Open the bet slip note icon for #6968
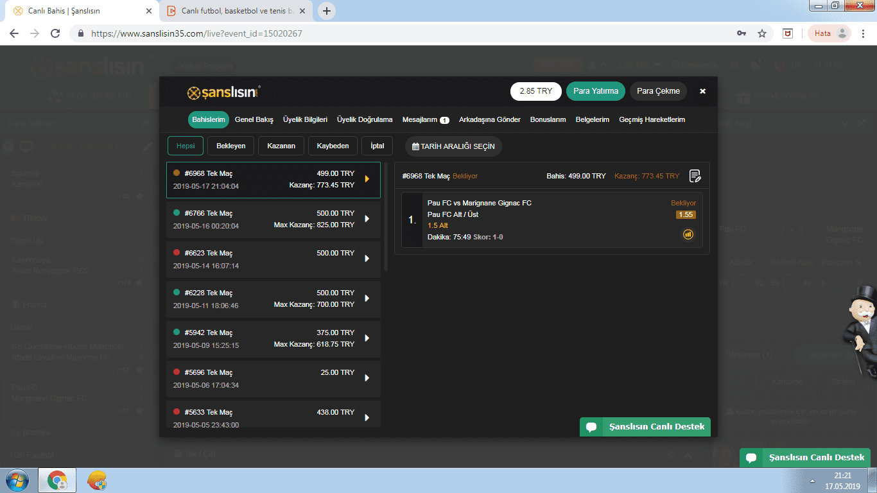The image size is (877, 493). click(695, 176)
